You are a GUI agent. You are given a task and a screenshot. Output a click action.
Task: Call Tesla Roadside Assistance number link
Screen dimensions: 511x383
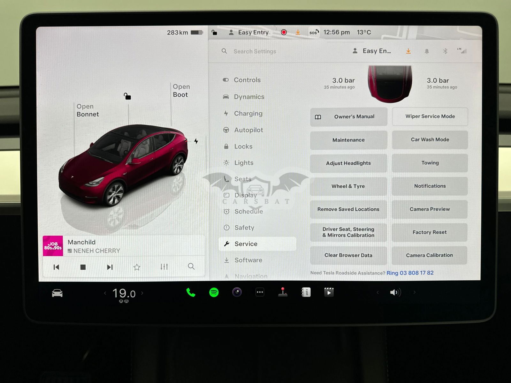coord(410,273)
